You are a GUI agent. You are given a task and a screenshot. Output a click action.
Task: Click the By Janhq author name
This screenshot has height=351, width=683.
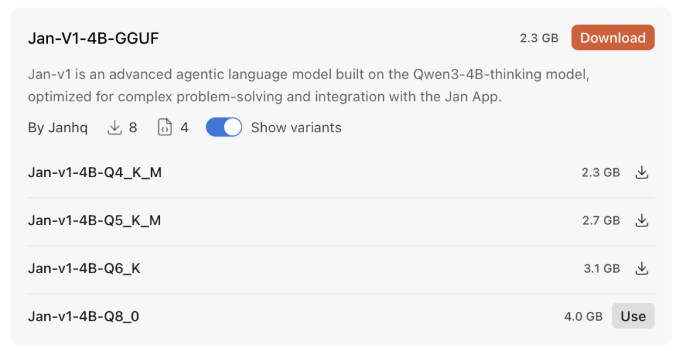[x=58, y=128]
